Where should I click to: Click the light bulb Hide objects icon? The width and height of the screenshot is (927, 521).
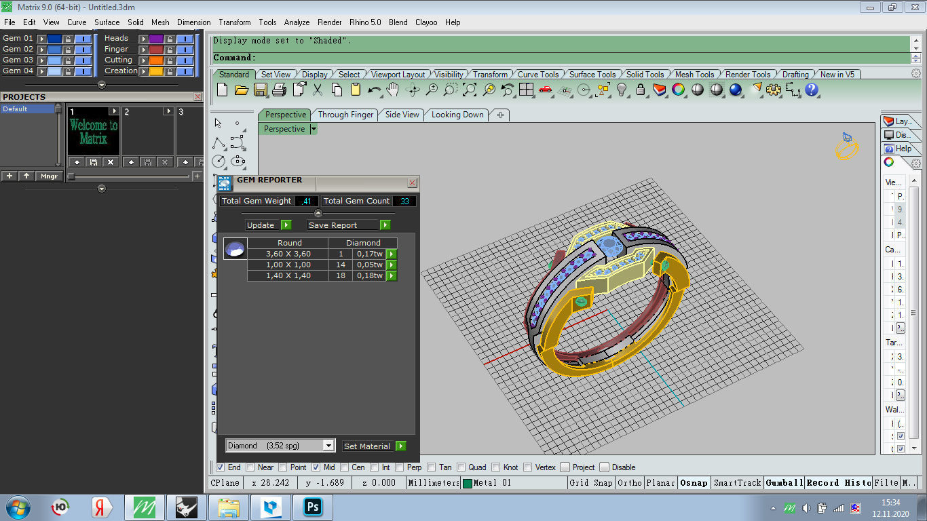[x=622, y=90]
